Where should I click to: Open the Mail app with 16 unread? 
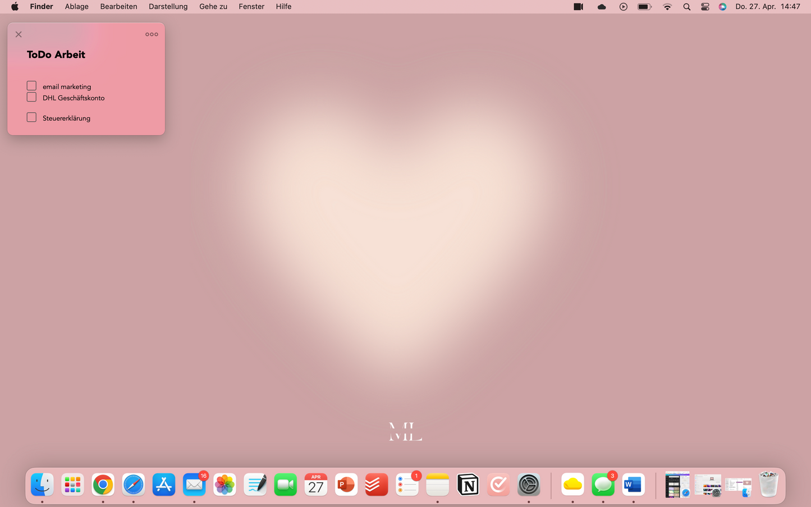click(x=194, y=485)
